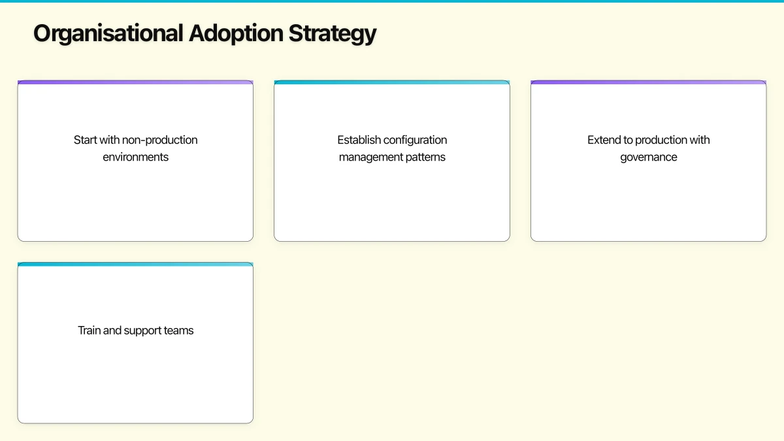Image resolution: width=784 pixels, height=441 pixels.
Task: Click the purple accent bar on first card
Action: (135, 82)
